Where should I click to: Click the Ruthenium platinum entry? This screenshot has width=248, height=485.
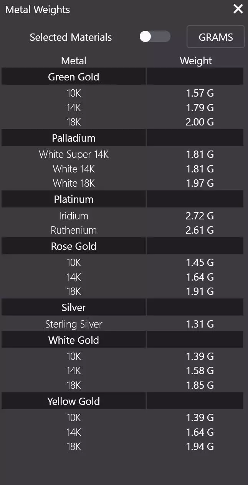click(x=74, y=230)
